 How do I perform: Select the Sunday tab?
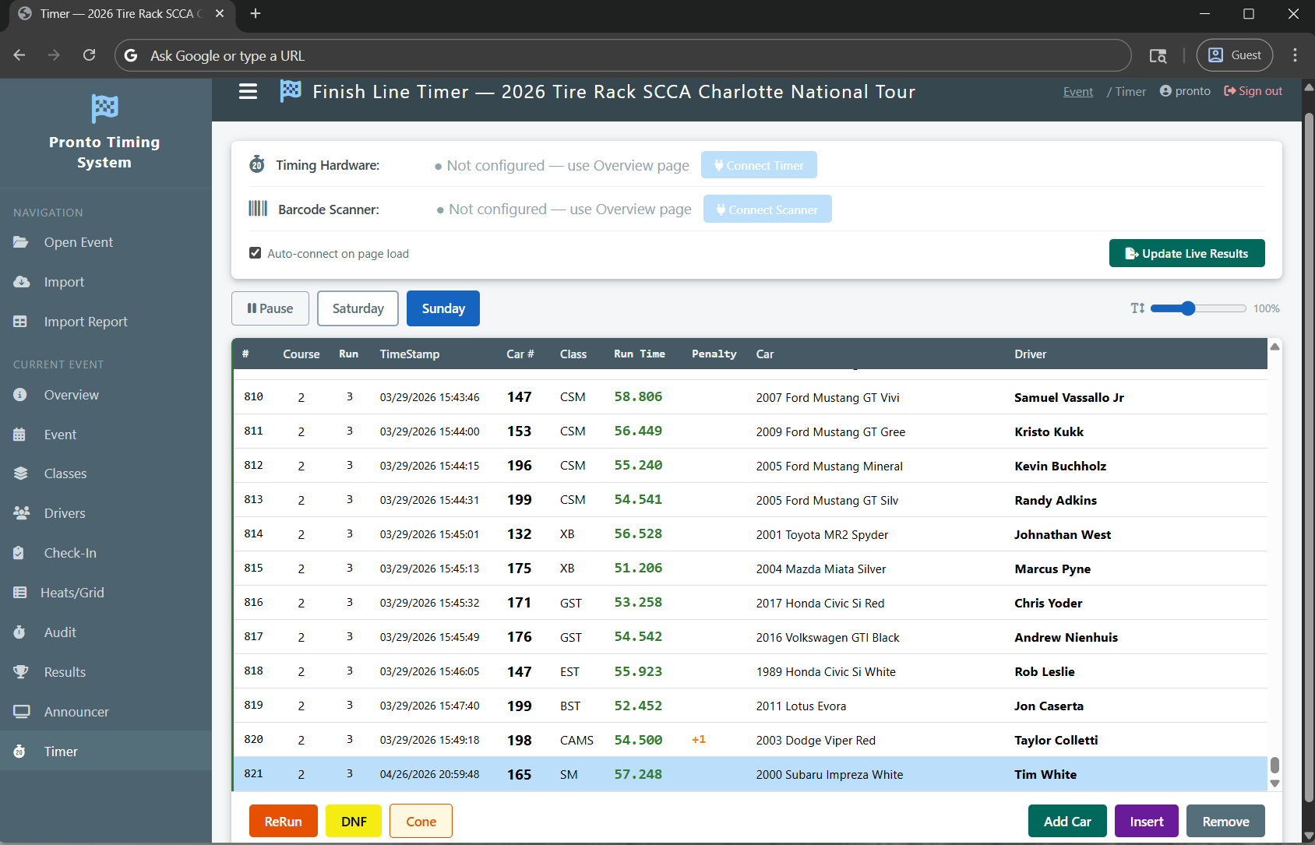coord(443,308)
